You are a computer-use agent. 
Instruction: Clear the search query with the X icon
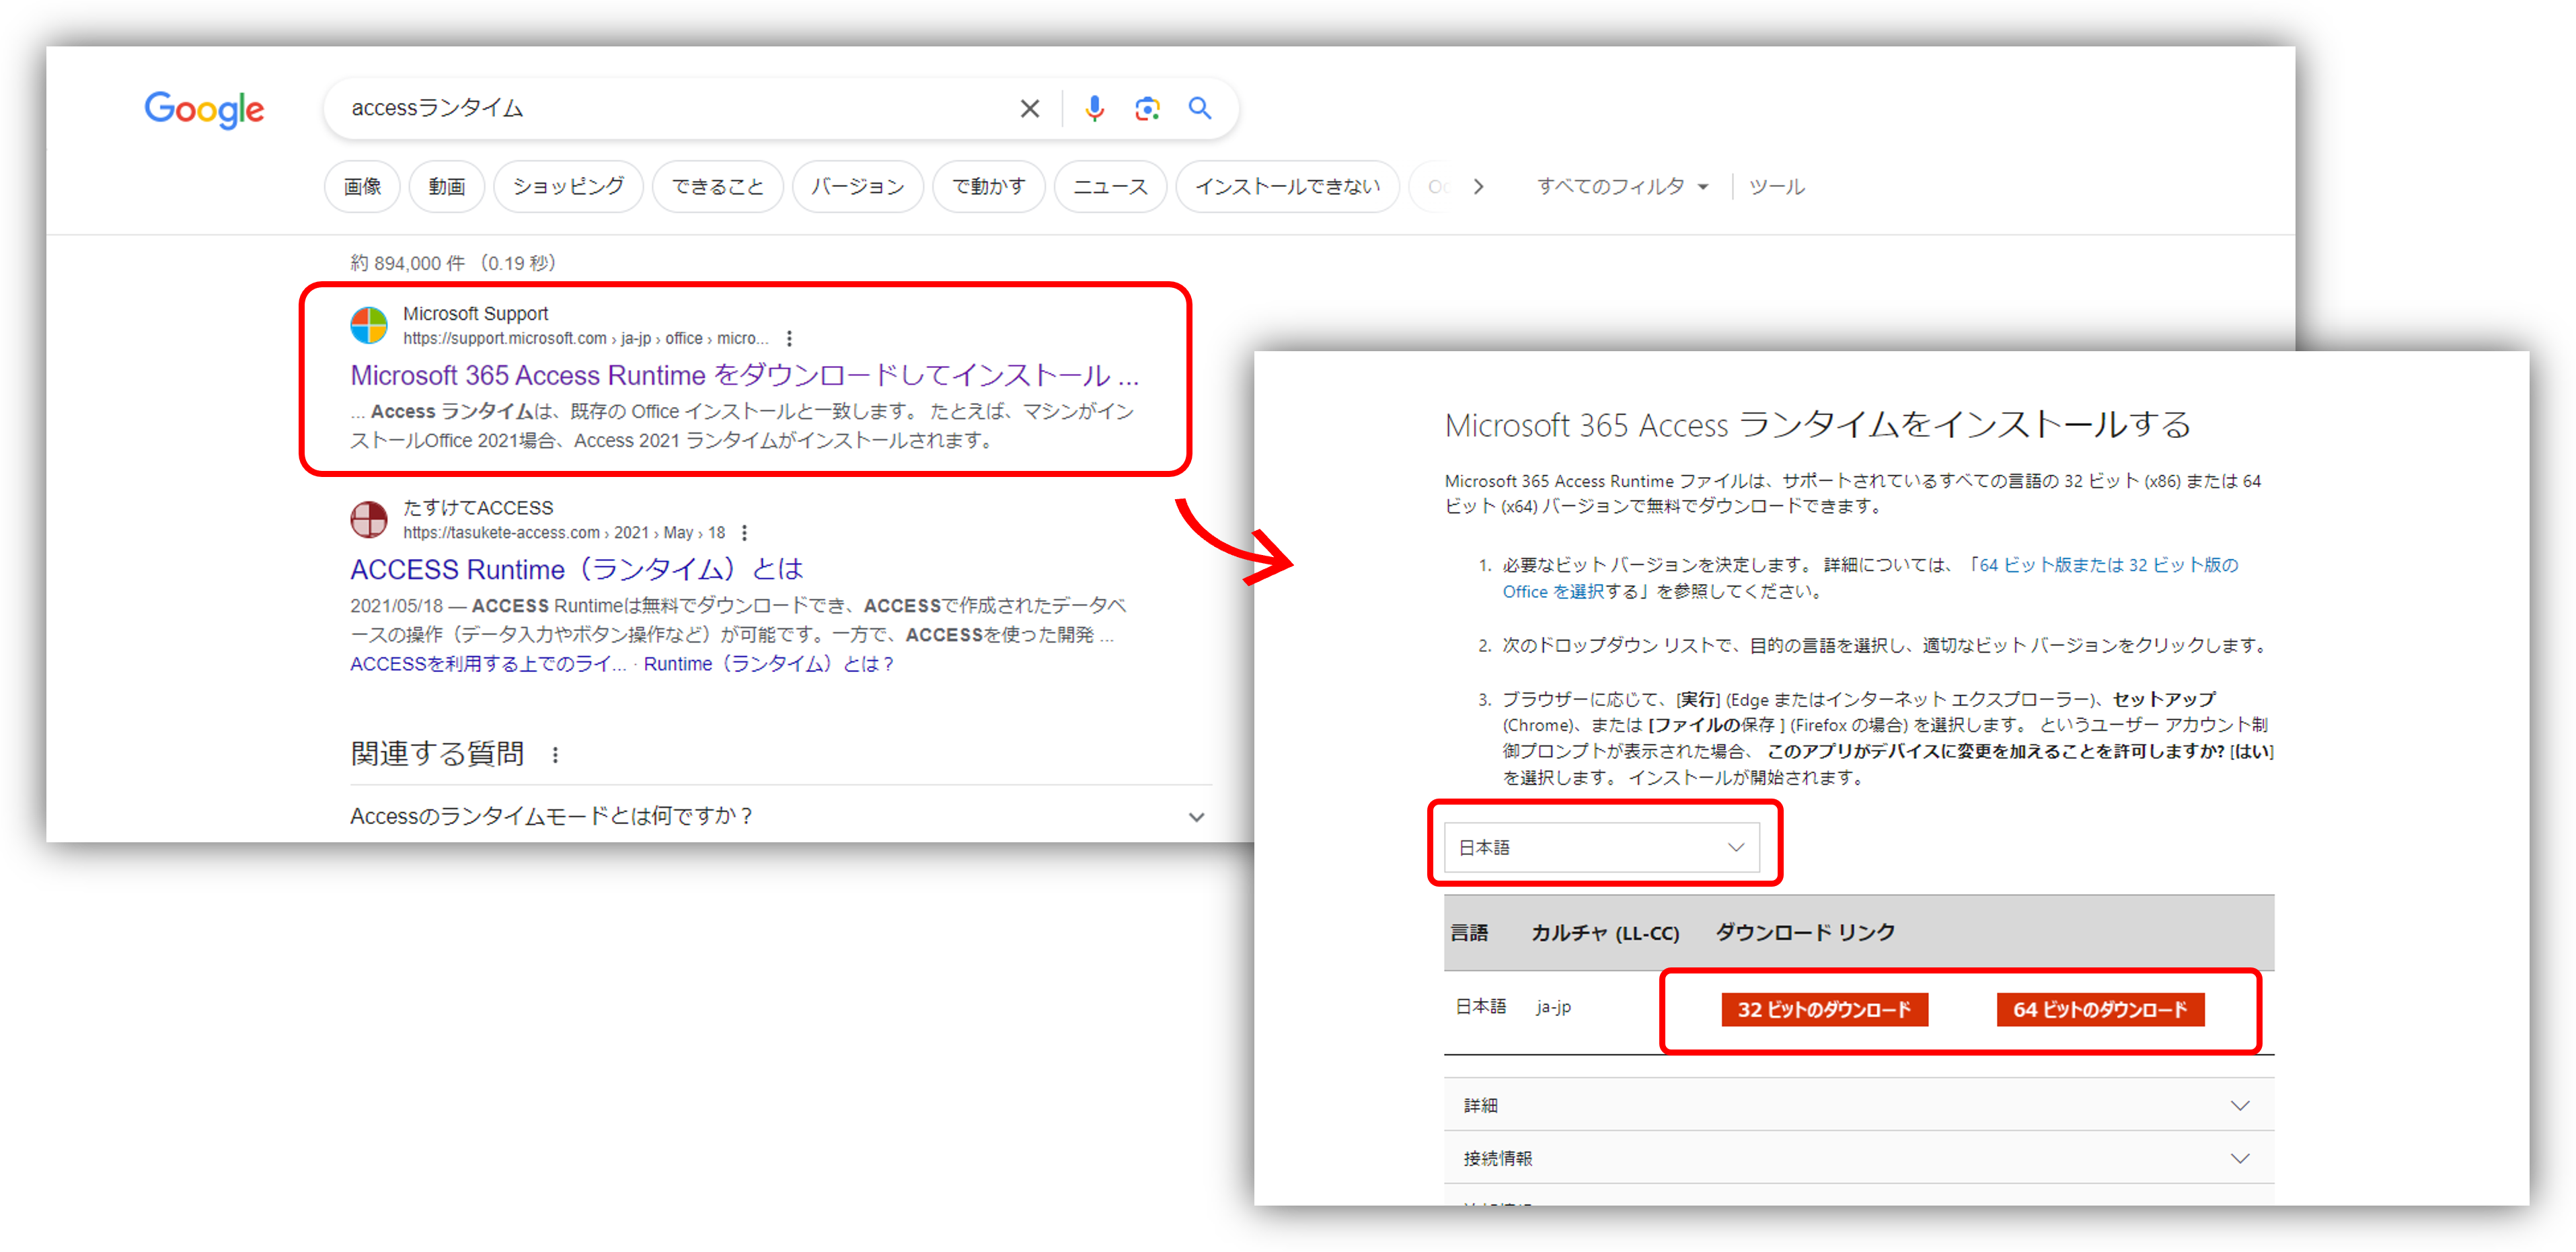coord(1029,108)
